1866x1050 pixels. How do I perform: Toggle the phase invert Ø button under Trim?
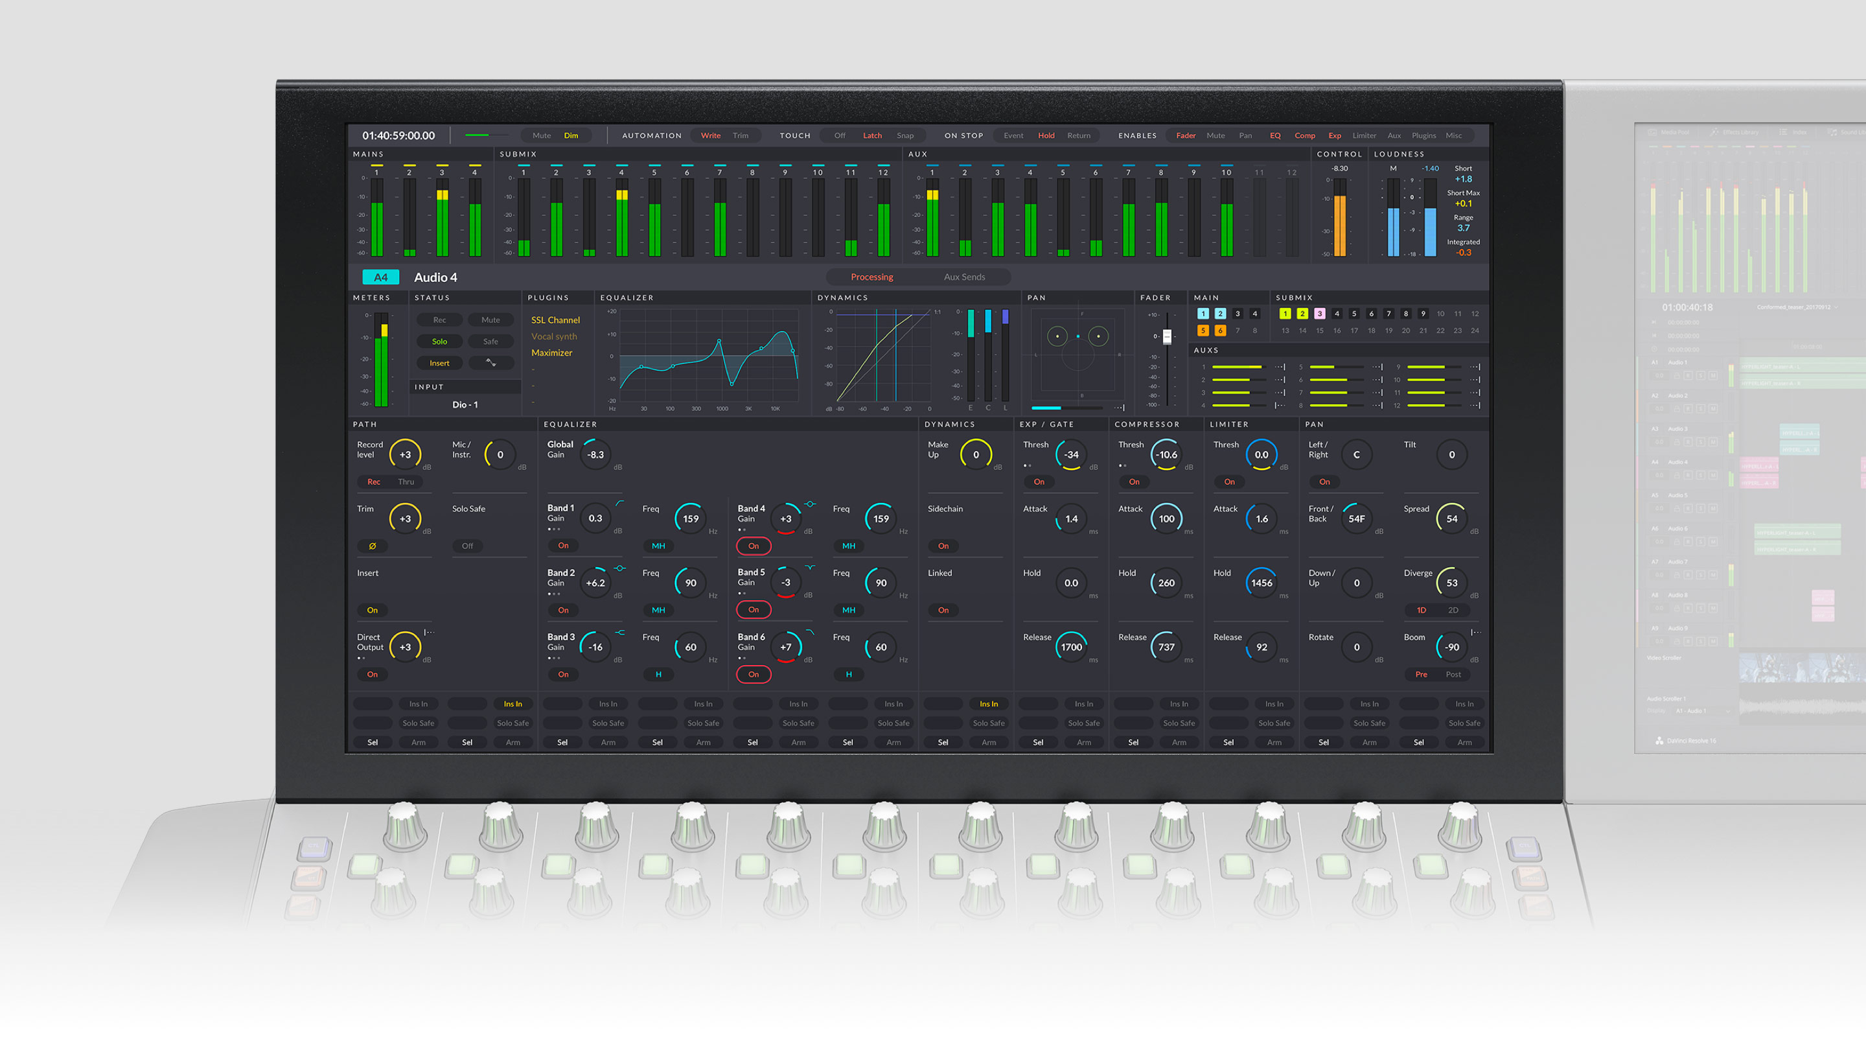pos(373,546)
